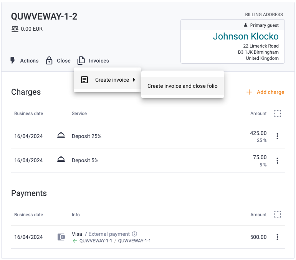Viewport: 296px width, 260px height.
Task: Click the 5 % rate label
Action: click(263, 165)
